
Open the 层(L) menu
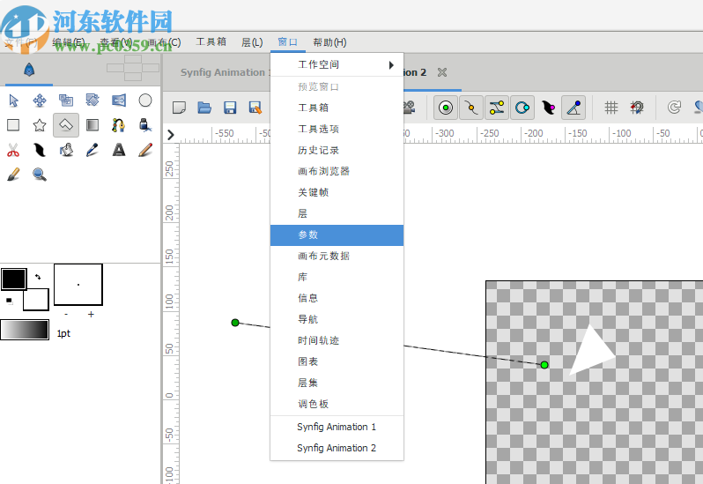252,42
